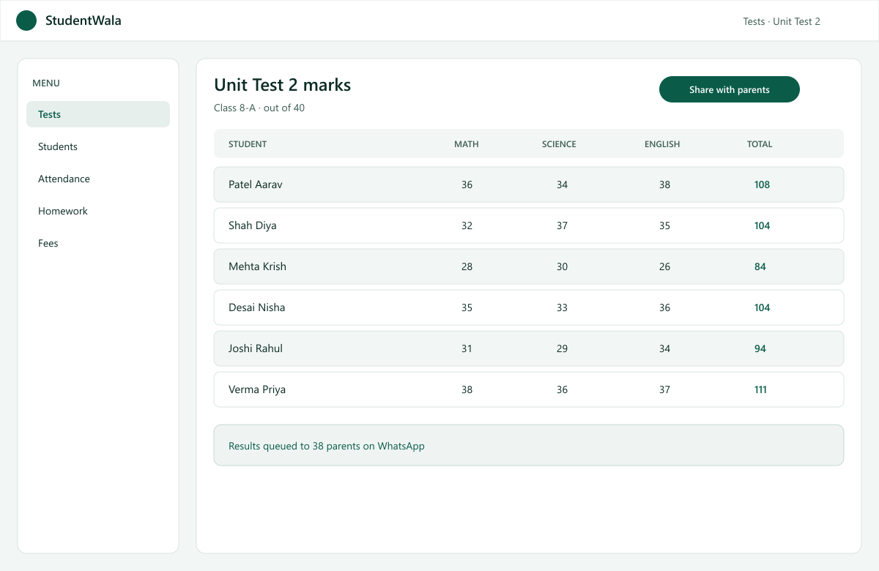
Task: Click Joshi Rahul's Science mark 29
Action: tap(562, 348)
